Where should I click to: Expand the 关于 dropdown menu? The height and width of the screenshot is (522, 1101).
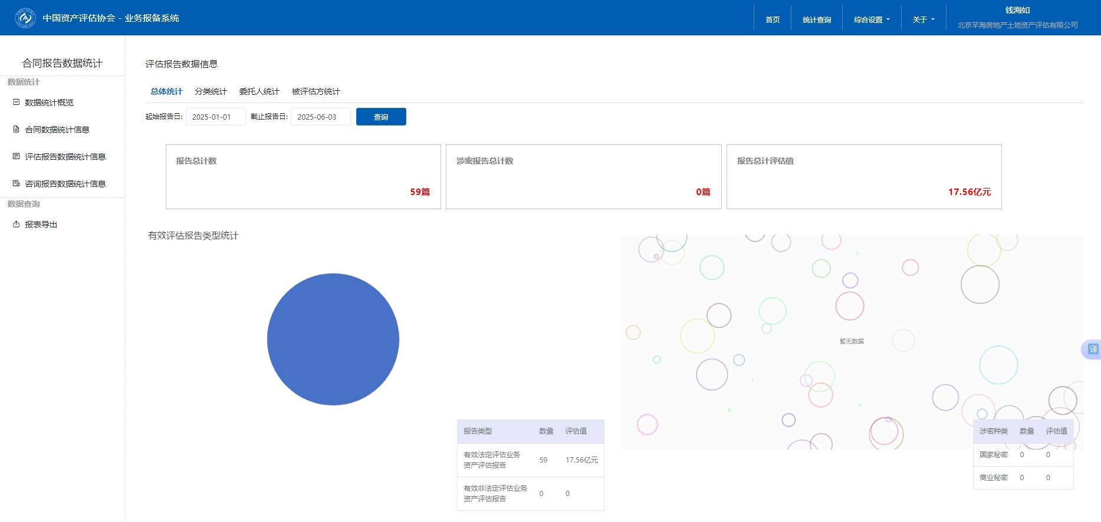tap(923, 20)
